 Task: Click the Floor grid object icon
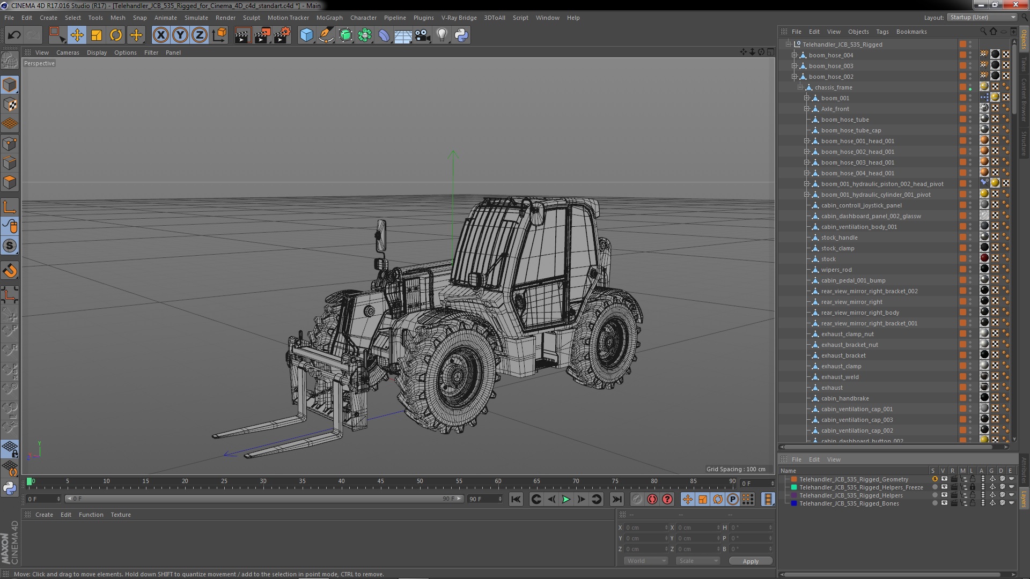click(403, 35)
